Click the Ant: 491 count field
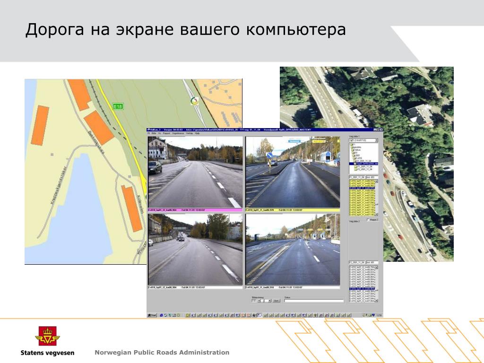 point(372,262)
